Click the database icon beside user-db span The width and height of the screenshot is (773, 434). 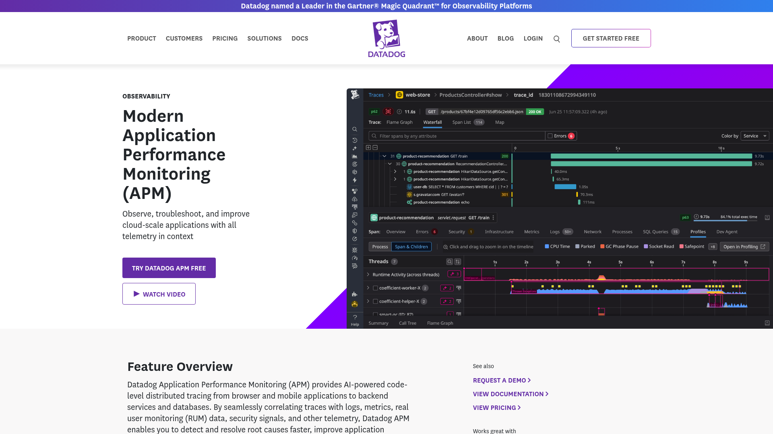(x=409, y=187)
